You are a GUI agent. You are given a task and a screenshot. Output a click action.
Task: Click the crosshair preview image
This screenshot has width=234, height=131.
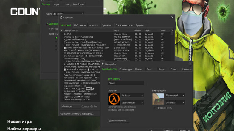[x=158, y=99]
